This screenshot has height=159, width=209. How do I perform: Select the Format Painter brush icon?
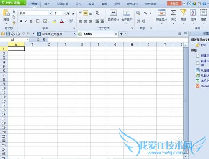(x=14, y=23)
